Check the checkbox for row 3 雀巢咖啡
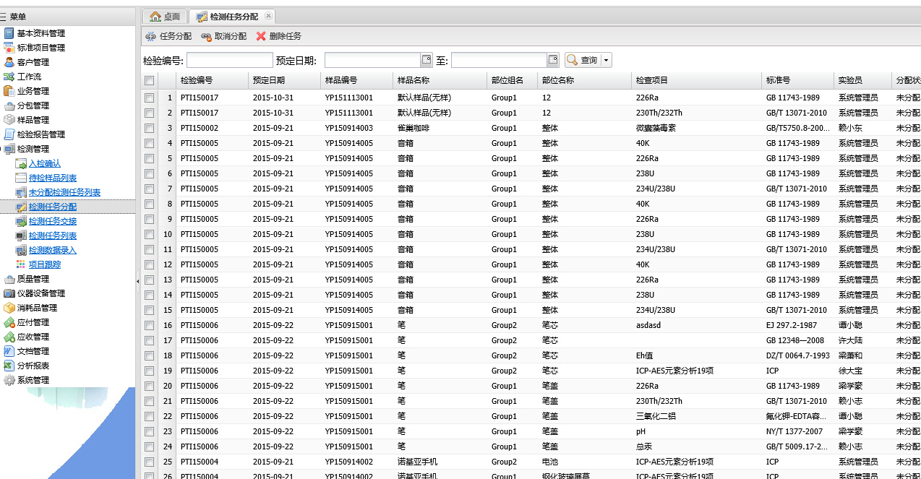Image resolution: width=921 pixels, height=479 pixels. pos(149,128)
